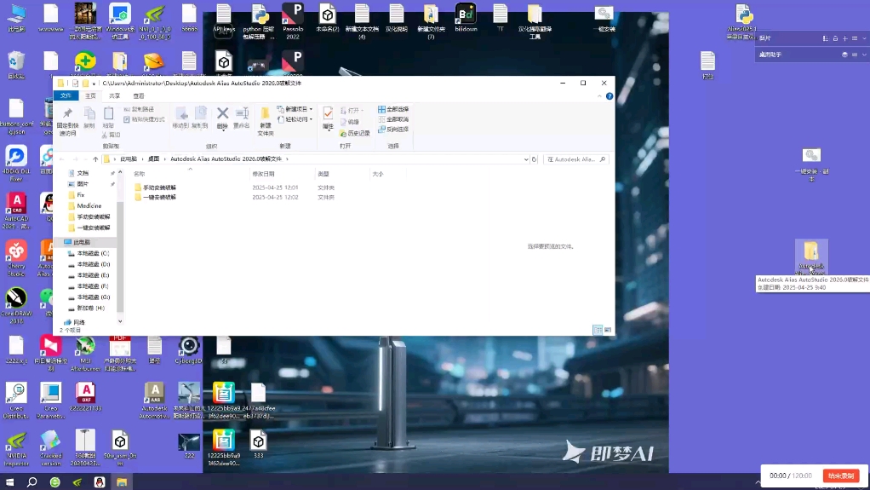Select 图片 in the navigation pane
870x490 pixels.
click(83, 184)
